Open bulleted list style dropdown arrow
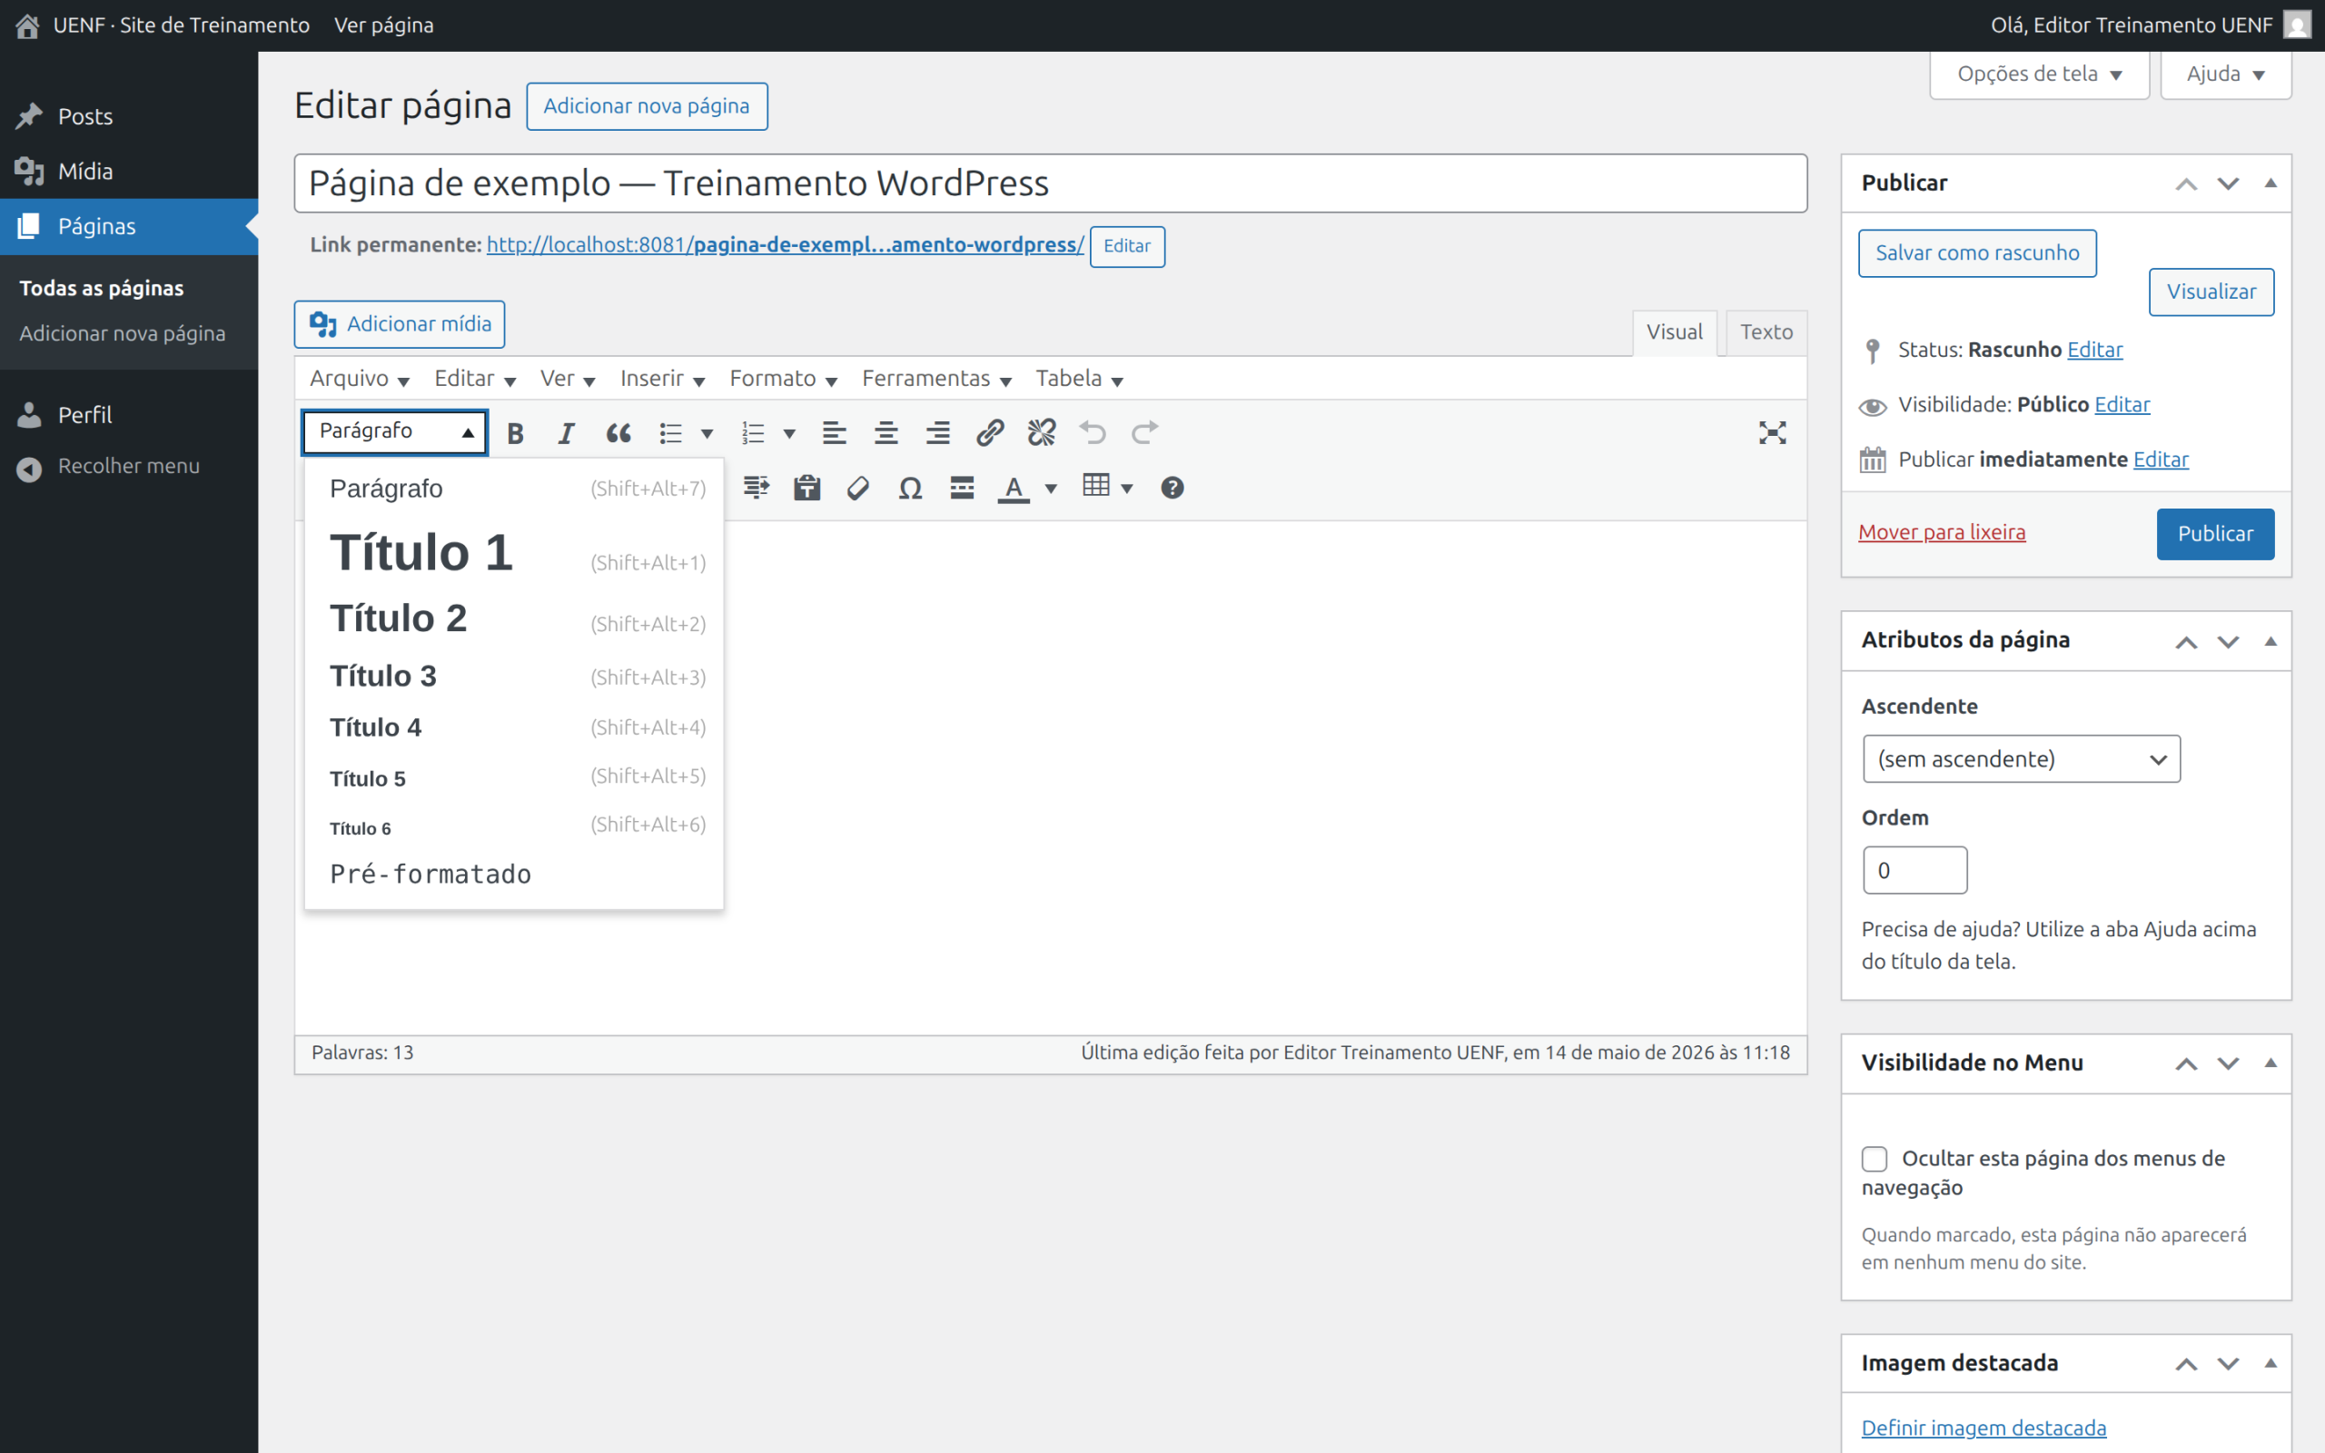 tap(707, 433)
